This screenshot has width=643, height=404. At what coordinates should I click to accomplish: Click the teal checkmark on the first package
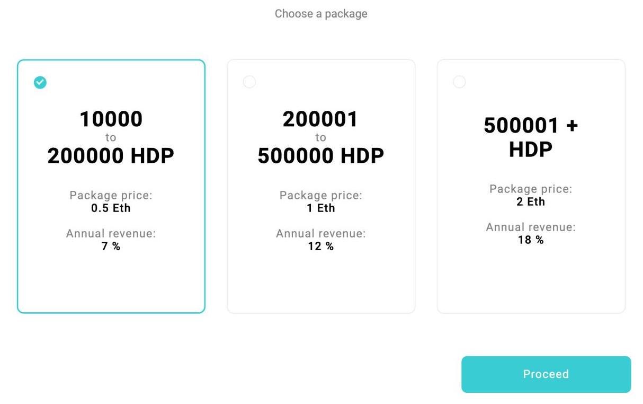pyautogui.click(x=40, y=82)
